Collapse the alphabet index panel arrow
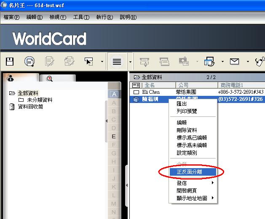265x219 pixels. [x=126, y=185]
